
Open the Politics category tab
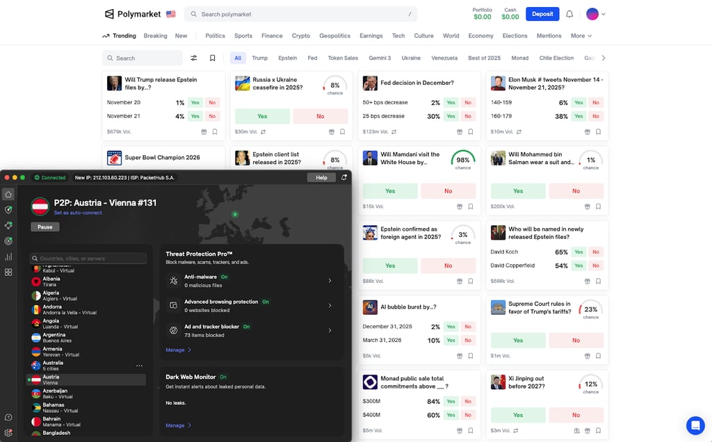(215, 36)
